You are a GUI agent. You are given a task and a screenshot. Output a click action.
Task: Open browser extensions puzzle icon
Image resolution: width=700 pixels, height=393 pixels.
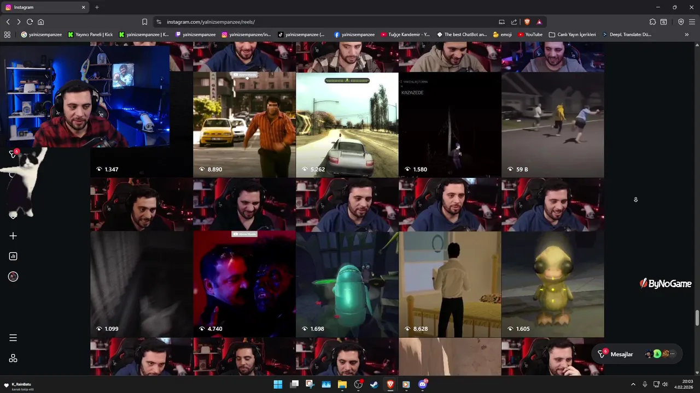point(652,22)
